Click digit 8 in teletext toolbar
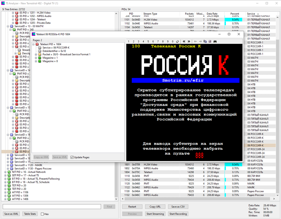281x219 pixels. pyautogui.click(x=163, y=42)
